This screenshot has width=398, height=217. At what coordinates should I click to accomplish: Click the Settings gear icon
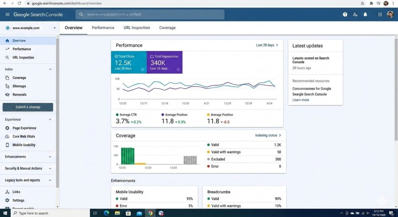(7, 200)
